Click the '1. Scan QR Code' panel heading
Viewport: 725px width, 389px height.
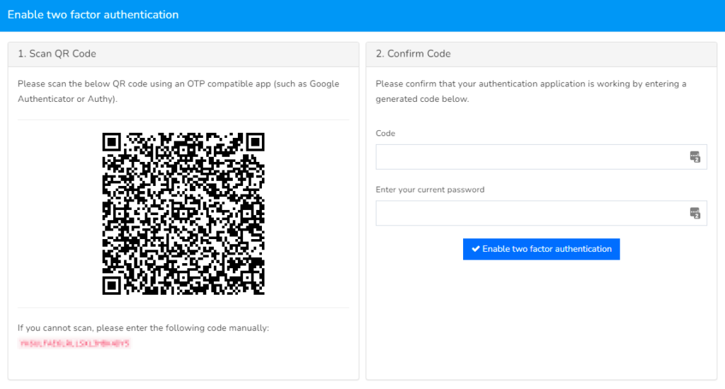point(57,54)
